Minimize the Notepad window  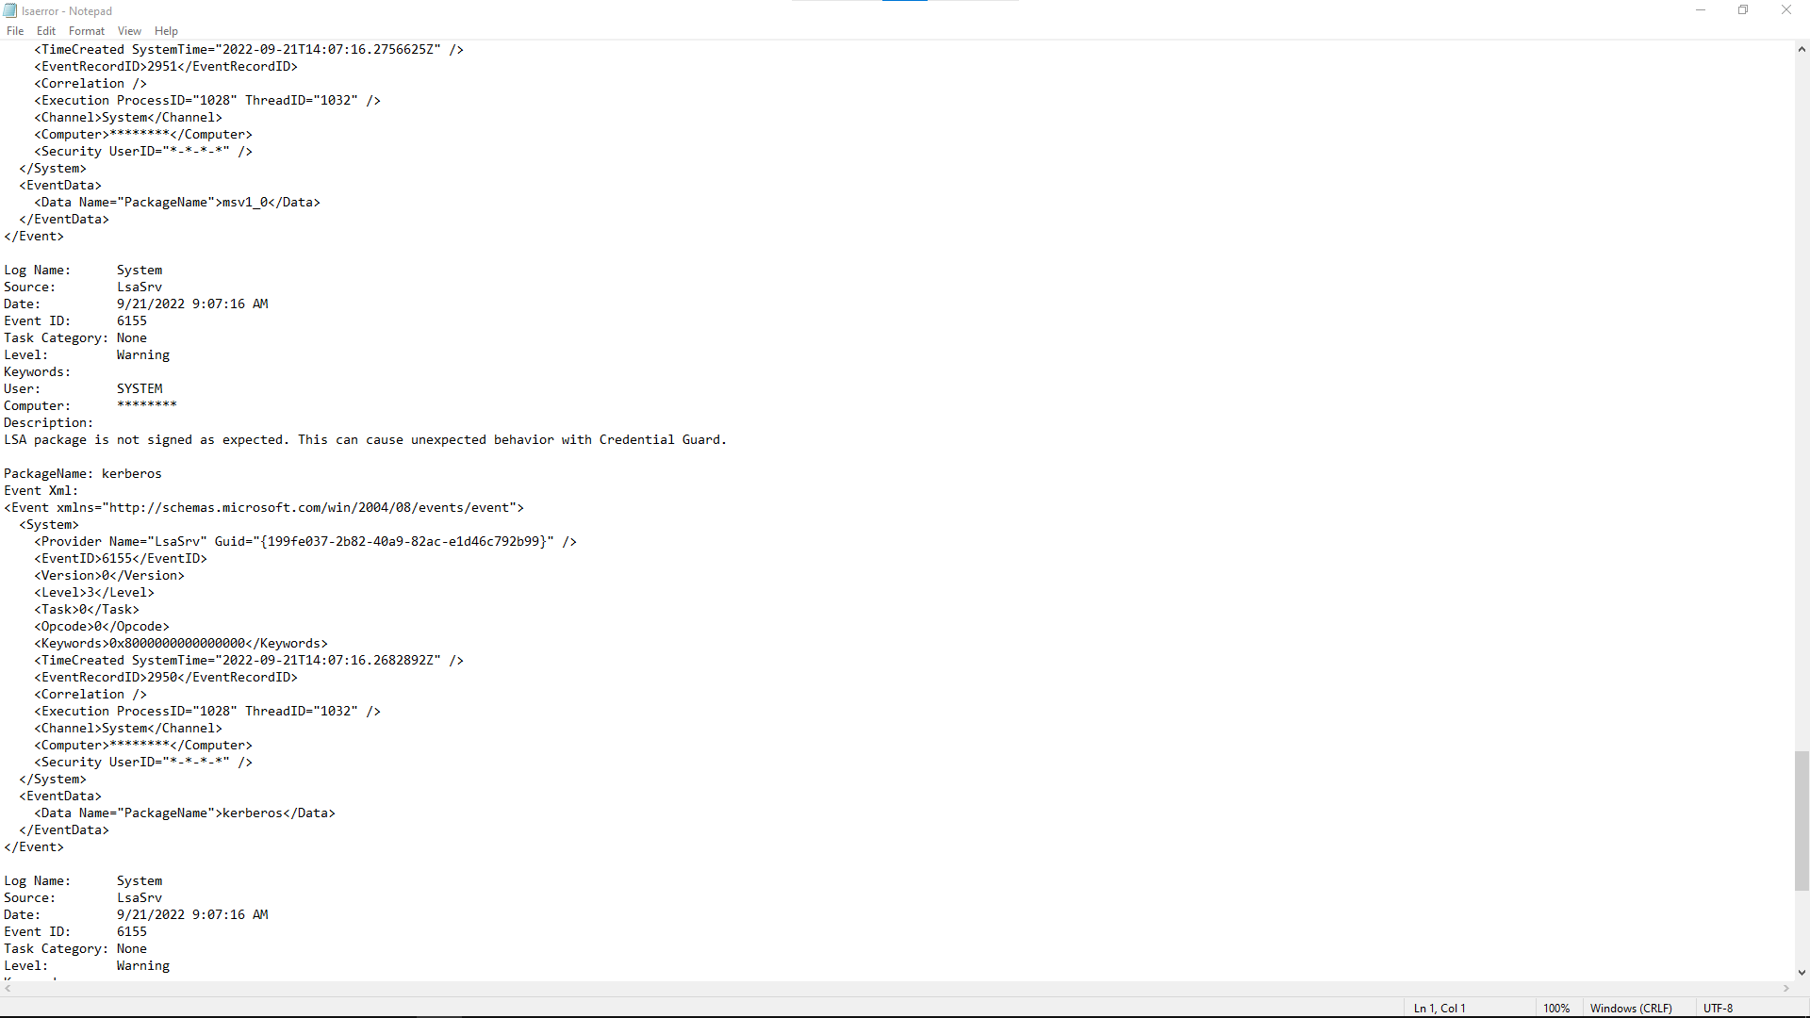(x=1701, y=10)
